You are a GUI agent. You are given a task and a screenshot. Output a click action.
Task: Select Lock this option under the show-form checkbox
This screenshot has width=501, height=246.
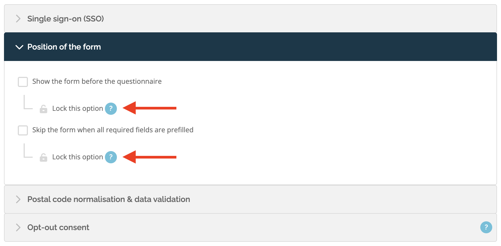click(x=77, y=108)
